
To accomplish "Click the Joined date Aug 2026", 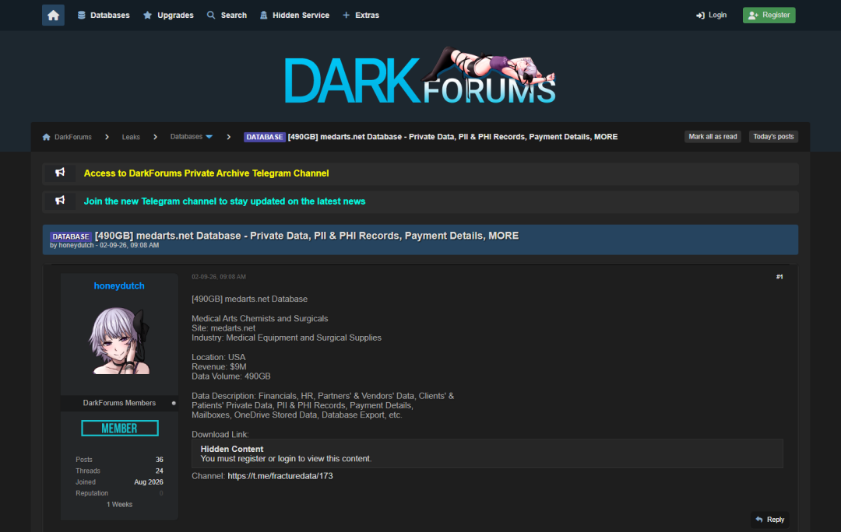I will point(149,482).
